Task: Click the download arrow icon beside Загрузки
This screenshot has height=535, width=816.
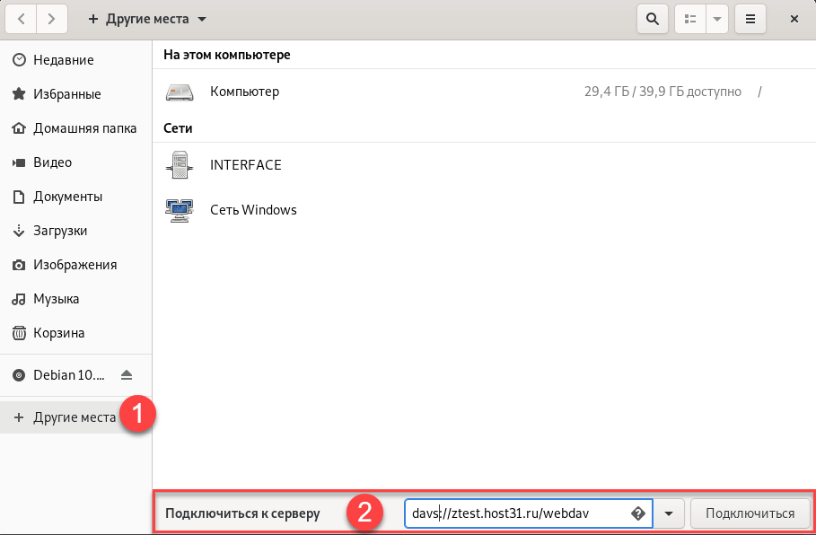Action: tap(19, 231)
